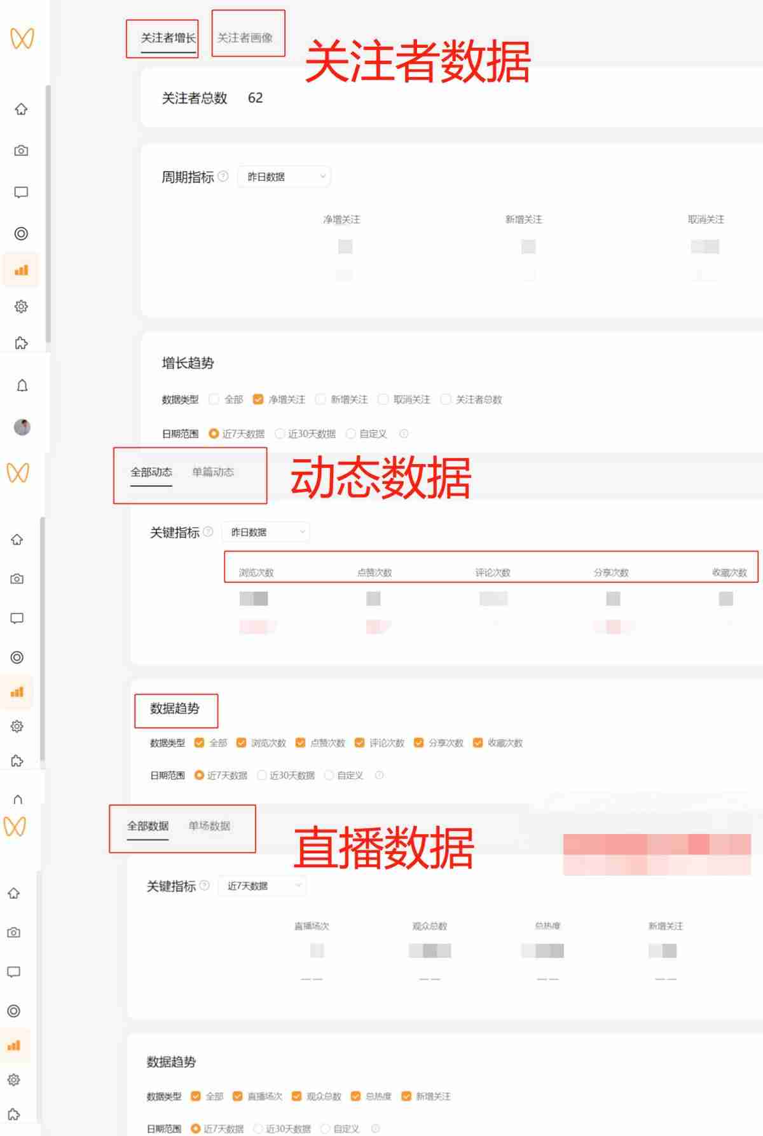Viewport: 763px width, 1136px height.
Task: Switch to the 单篇动态 tab
Action: (213, 472)
